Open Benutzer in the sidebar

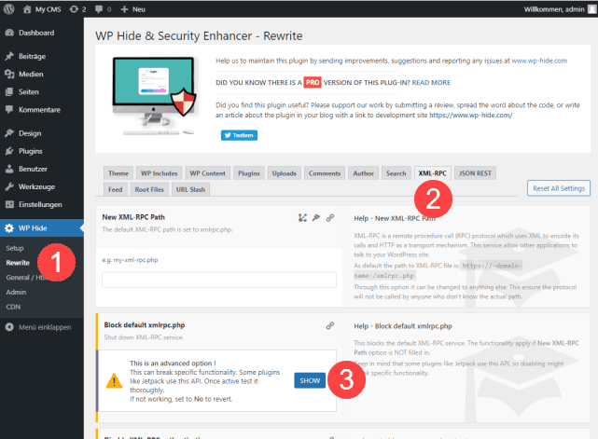click(x=42, y=169)
